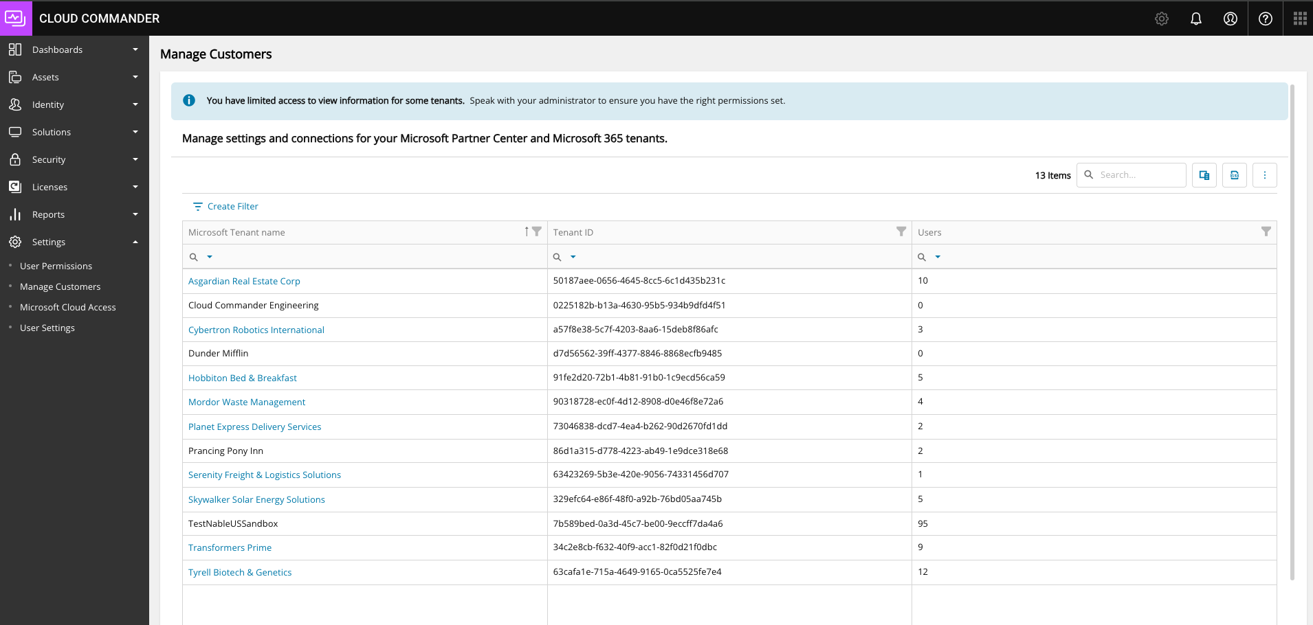Click the Cloud Commander logo swatch

(16, 18)
